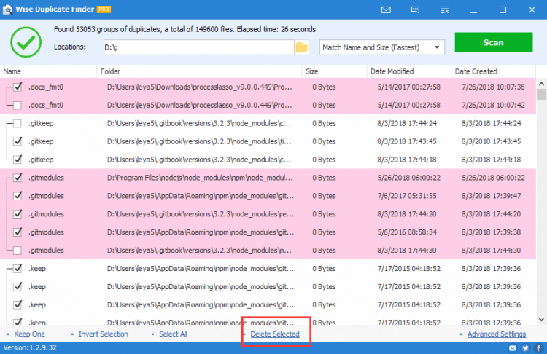
Task: Open the Advanced Settings link
Action: point(497,334)
